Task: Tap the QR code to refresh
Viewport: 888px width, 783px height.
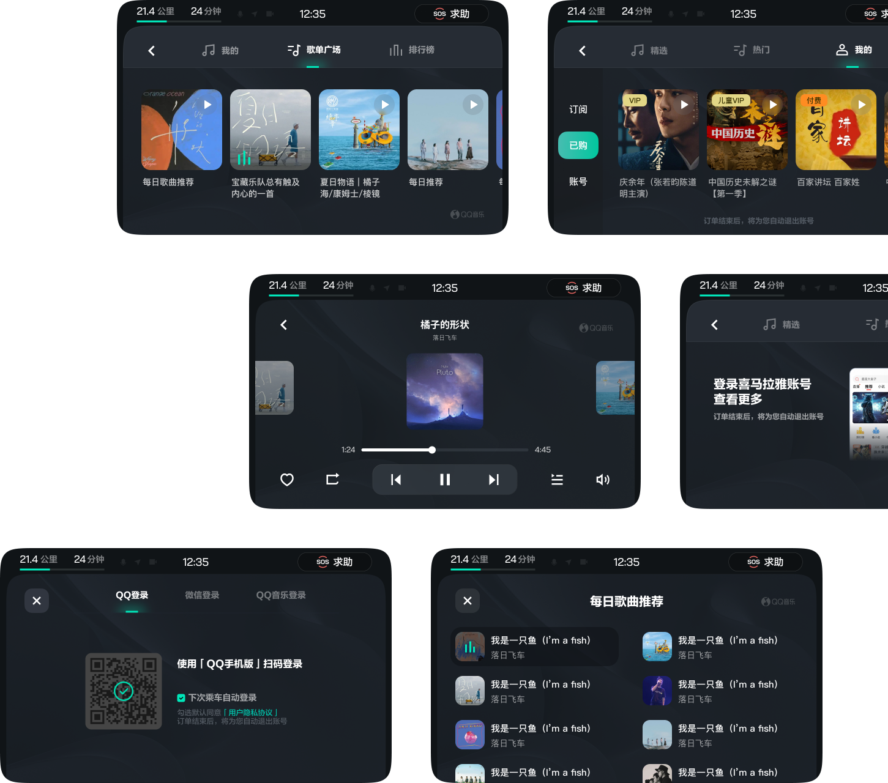Action: [124, 691]
